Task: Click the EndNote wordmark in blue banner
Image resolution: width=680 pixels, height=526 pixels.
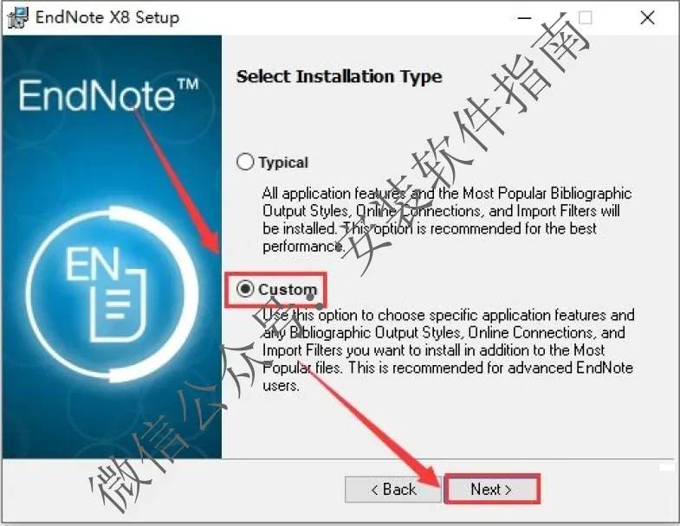Action: 97,95
